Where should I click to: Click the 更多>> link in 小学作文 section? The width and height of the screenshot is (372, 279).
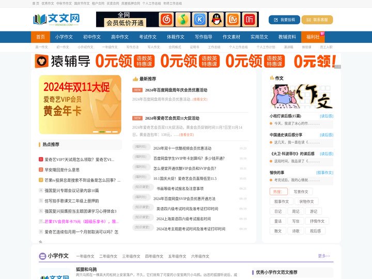click(324, 256)
